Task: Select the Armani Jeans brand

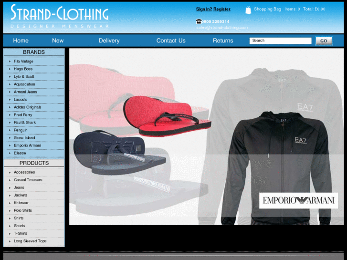Action: pos(25,92)
